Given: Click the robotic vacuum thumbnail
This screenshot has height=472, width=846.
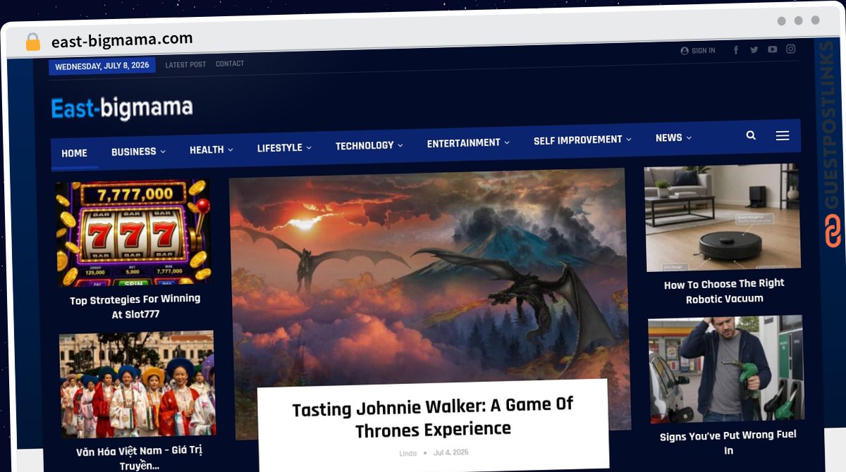Looking at the screenshot, I should [723, 218].
